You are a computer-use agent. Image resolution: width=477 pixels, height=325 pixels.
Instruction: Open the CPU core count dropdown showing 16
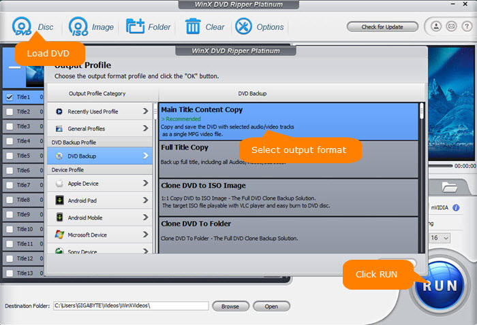440,238
